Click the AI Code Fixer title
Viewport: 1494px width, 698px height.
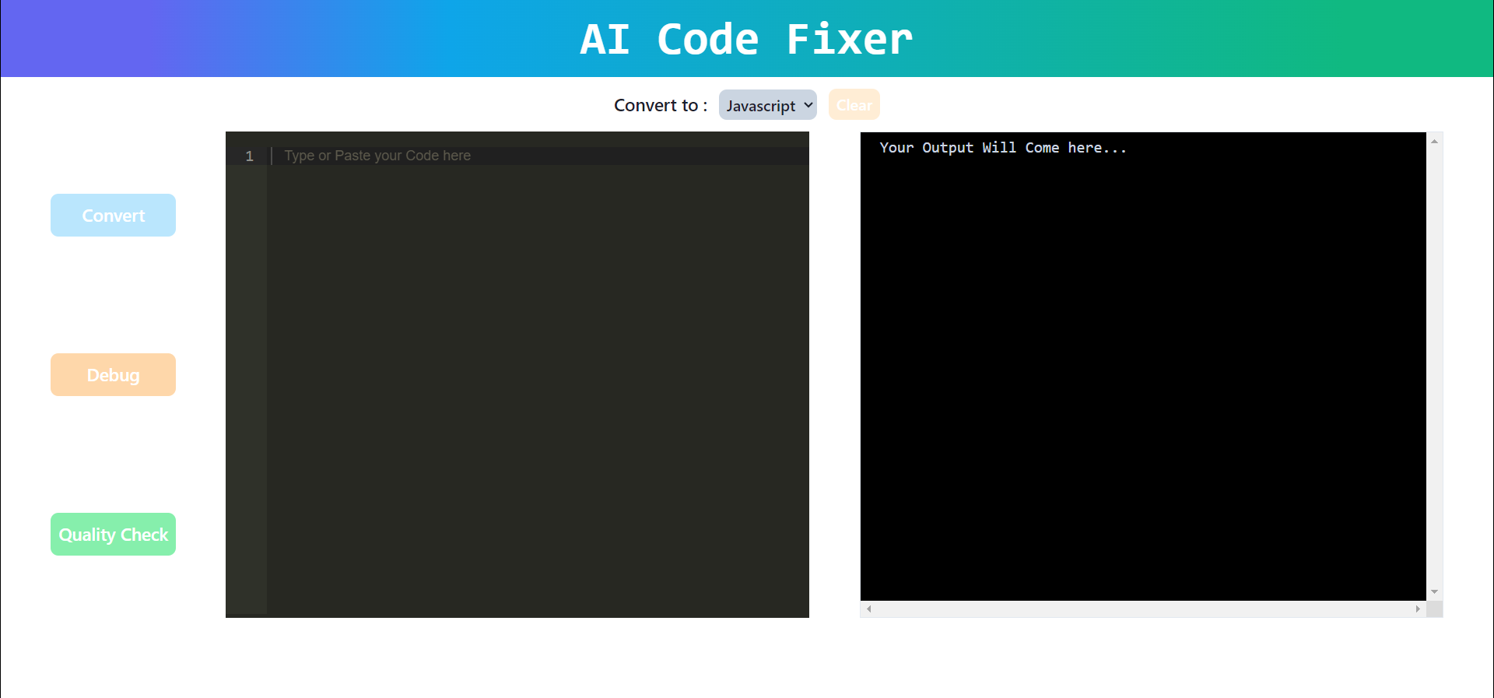point(746,39)
